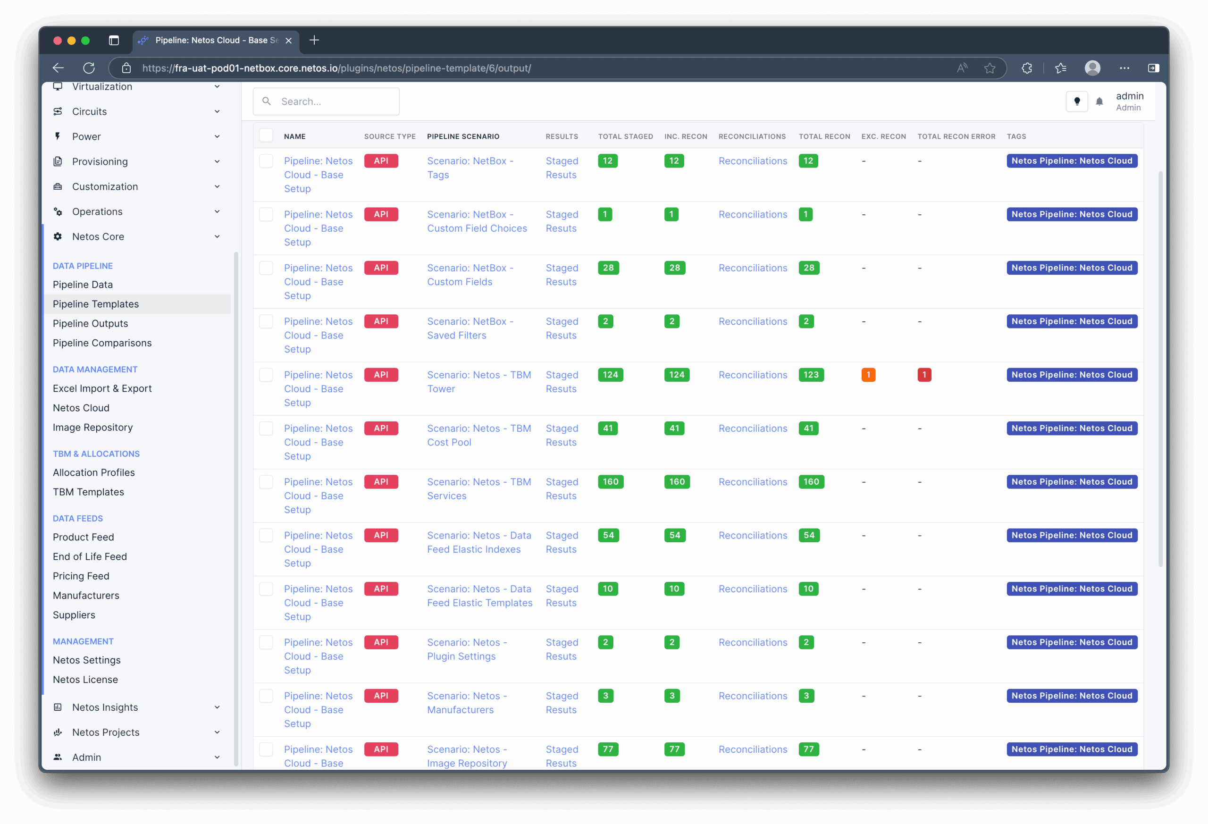Screen dimensions: 1208x824
Task: Click Reconciliations link for TBM Services row
Action: pyautogui.click(x=753, y=482)
